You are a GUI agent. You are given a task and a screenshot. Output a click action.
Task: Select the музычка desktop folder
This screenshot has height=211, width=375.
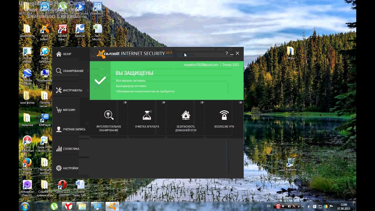coord(27,120)
